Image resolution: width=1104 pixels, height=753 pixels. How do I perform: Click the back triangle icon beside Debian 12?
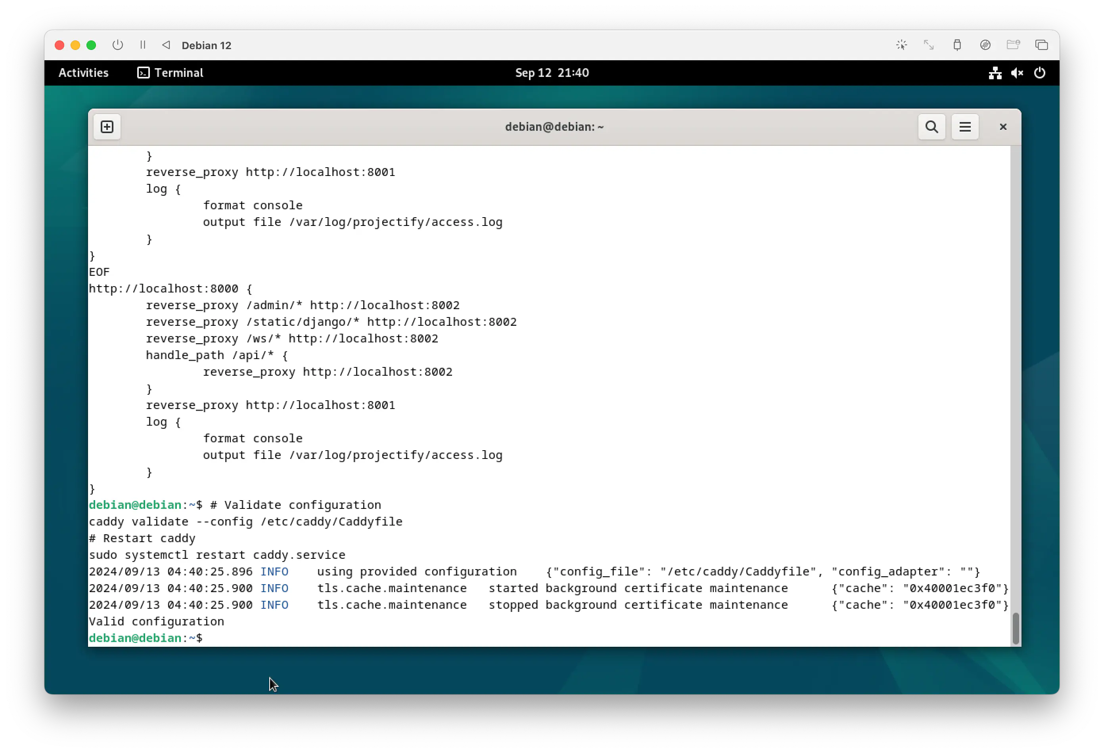point(166,45)
